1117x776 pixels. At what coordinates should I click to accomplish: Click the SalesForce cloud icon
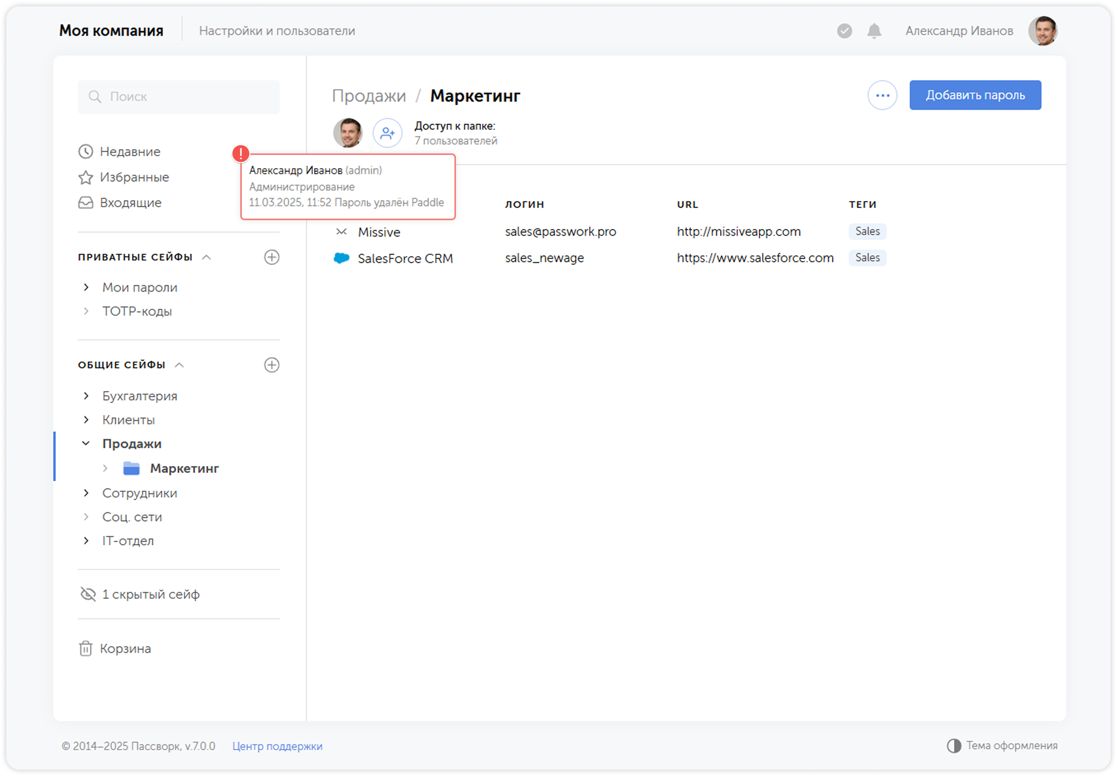(x=342, y=258)
